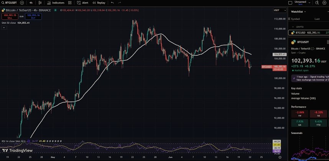Open quick search icon in top bar
This screenshot has width=329, height=161.
(317, 3)
